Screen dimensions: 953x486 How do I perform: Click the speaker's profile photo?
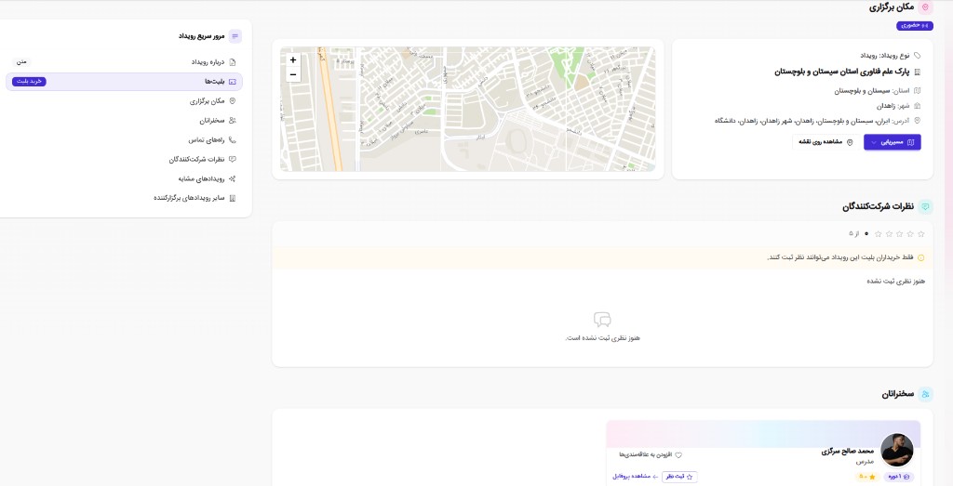tap(897, 450)
